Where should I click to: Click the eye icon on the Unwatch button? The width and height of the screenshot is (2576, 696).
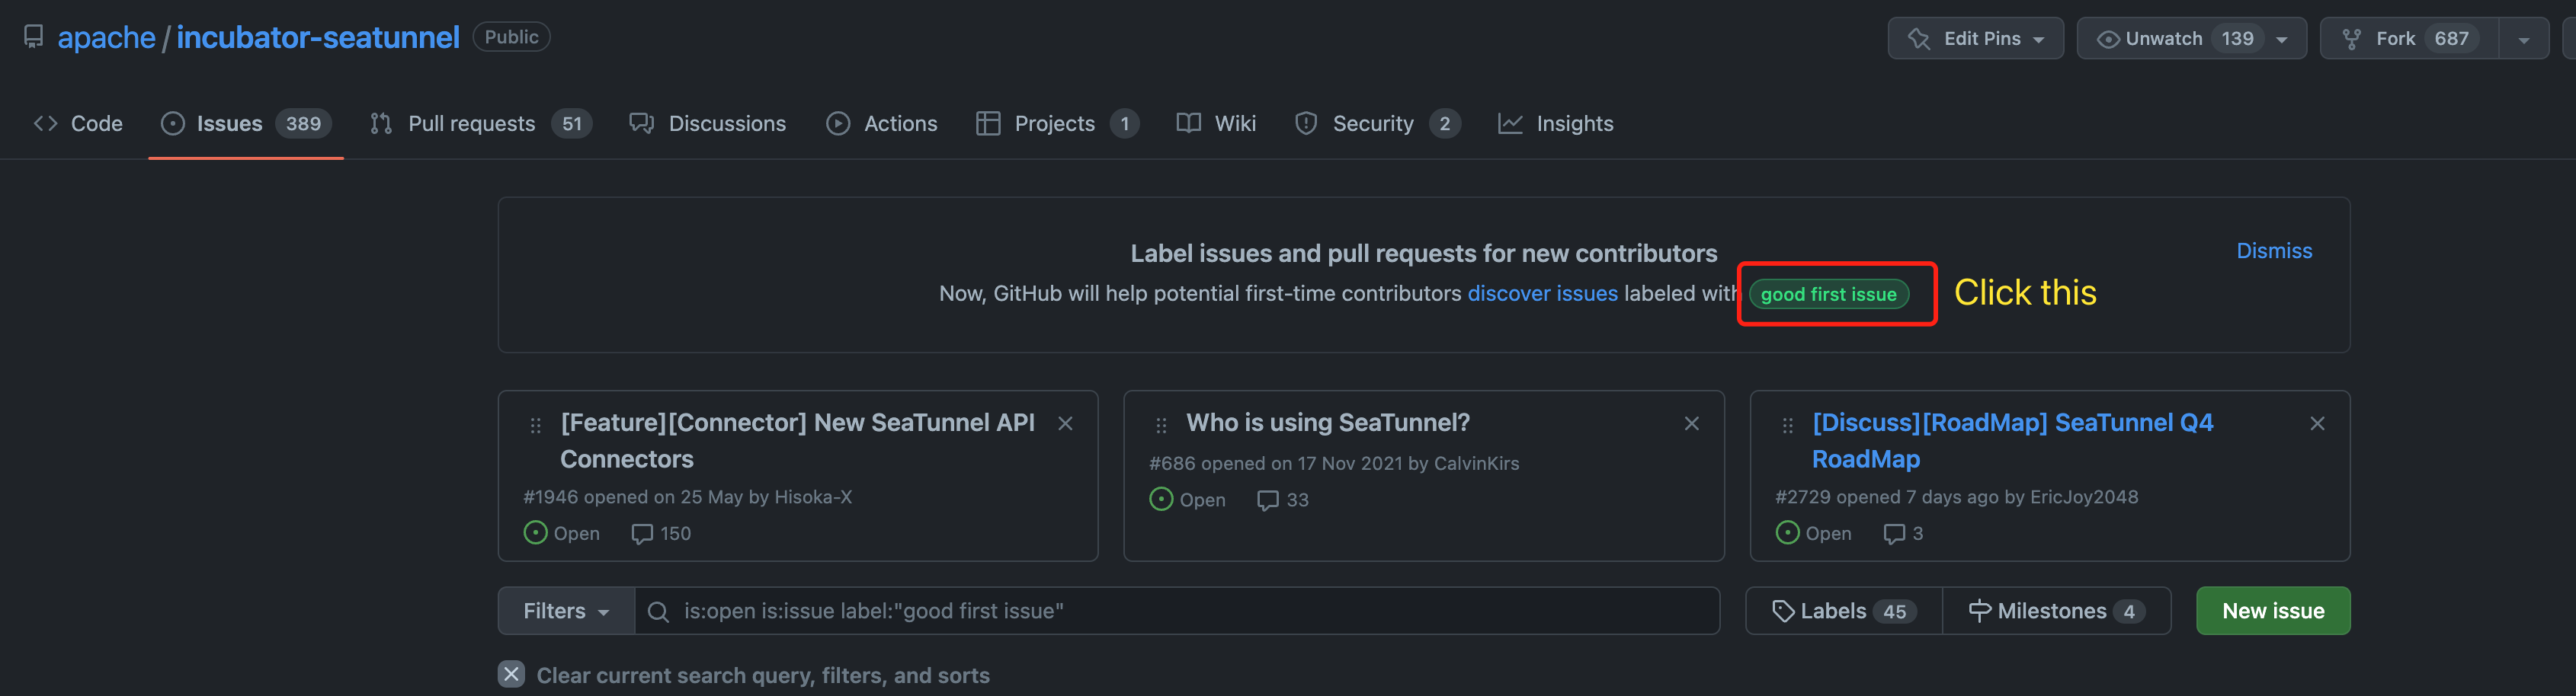click(x=2109, y=38)
